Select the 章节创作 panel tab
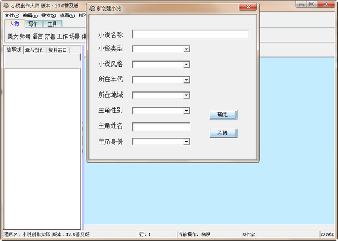This screenshot has height=241, width=338. click(x=34, y=50)
